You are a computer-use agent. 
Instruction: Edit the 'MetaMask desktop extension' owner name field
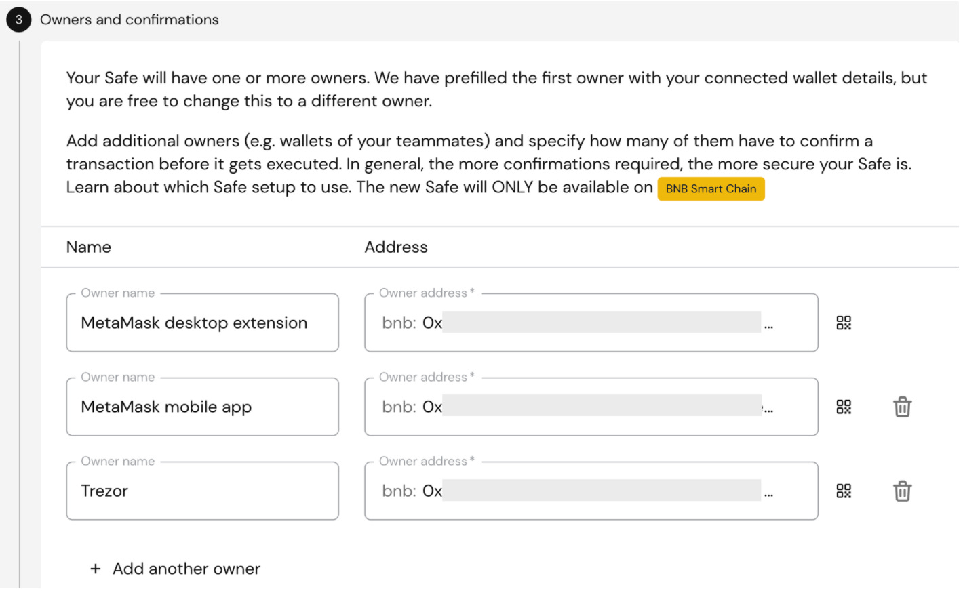point(202,323)
